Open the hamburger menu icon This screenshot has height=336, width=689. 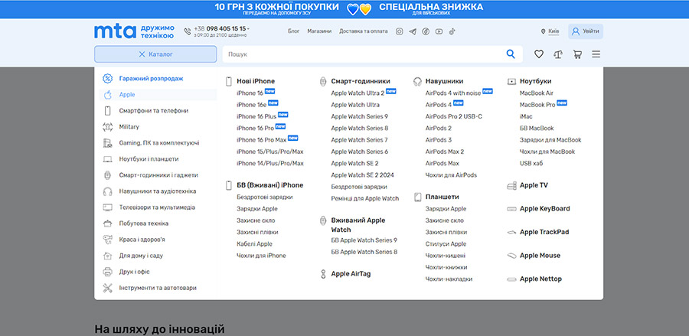596,54
